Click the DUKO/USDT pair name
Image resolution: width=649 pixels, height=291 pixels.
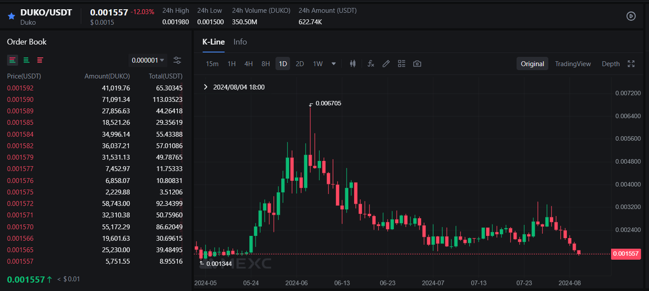point(46,12)
